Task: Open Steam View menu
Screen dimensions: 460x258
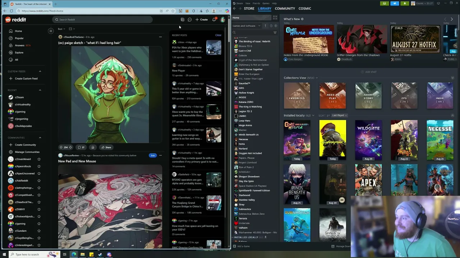Action: click(x=248, y=3)
